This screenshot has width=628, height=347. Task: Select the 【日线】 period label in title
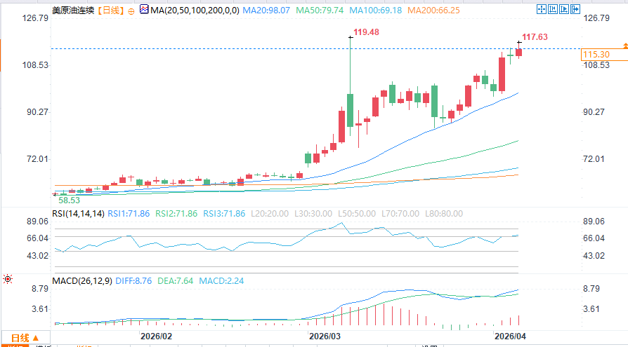pyautogui.click(x=111, y=11)
